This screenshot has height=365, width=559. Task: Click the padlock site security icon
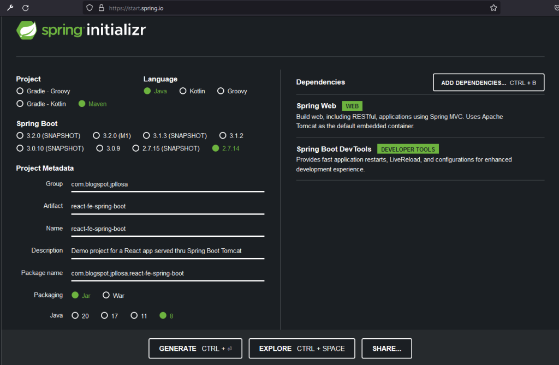[x=101, y=8]
